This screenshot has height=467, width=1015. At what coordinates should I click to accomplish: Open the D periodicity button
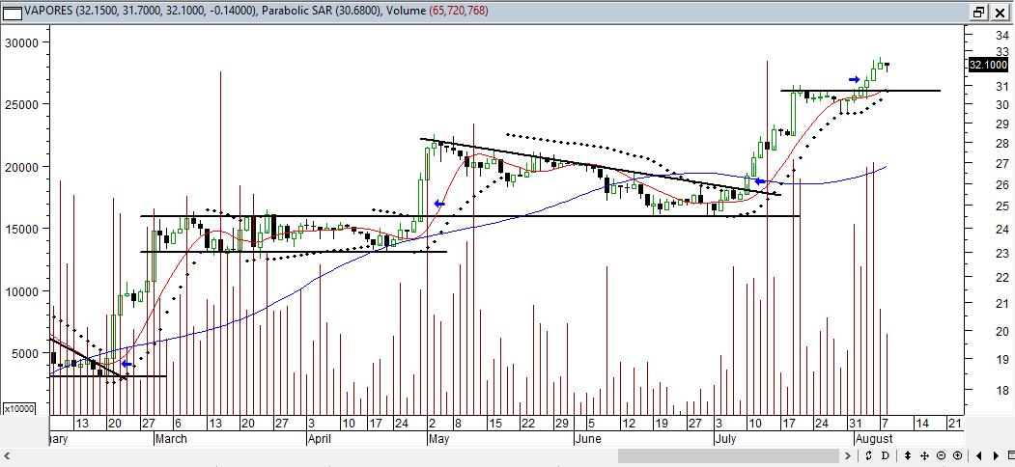(885, 455)
